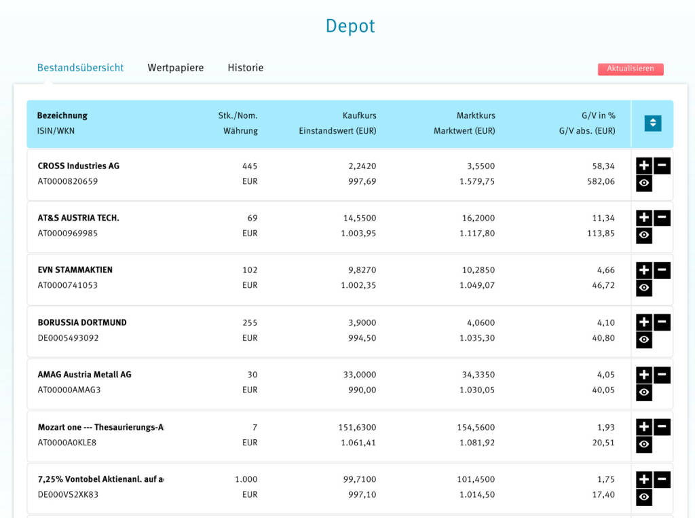
Task: Show EVN STAMMAKTIEN details via eye icon
Action: tap(644, 287)
